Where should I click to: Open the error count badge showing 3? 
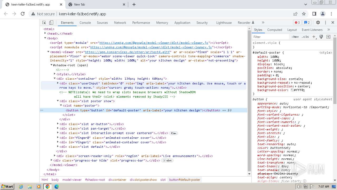click(297, 23)
